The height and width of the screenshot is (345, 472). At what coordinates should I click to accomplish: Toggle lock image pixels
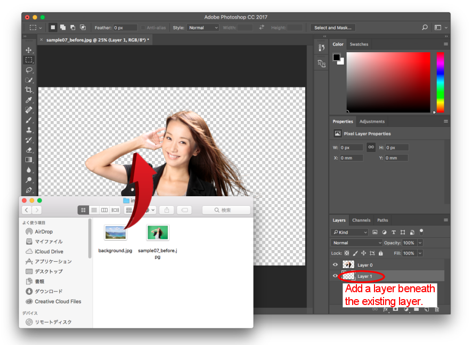click(355, 253)
